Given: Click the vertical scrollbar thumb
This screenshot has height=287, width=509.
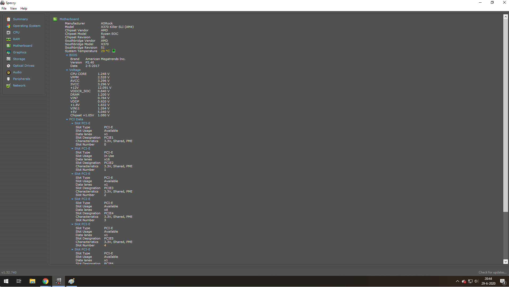Looking at the screenshot, I should coord(505,115).
